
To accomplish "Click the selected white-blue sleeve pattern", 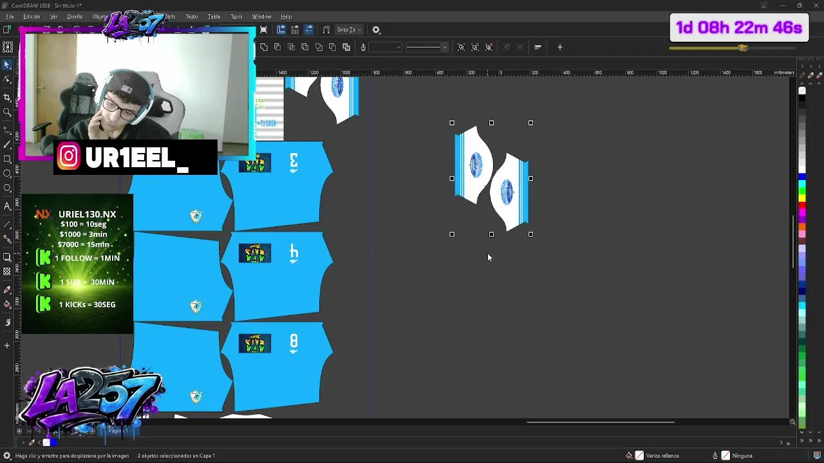I will click(x=492, y=179).
